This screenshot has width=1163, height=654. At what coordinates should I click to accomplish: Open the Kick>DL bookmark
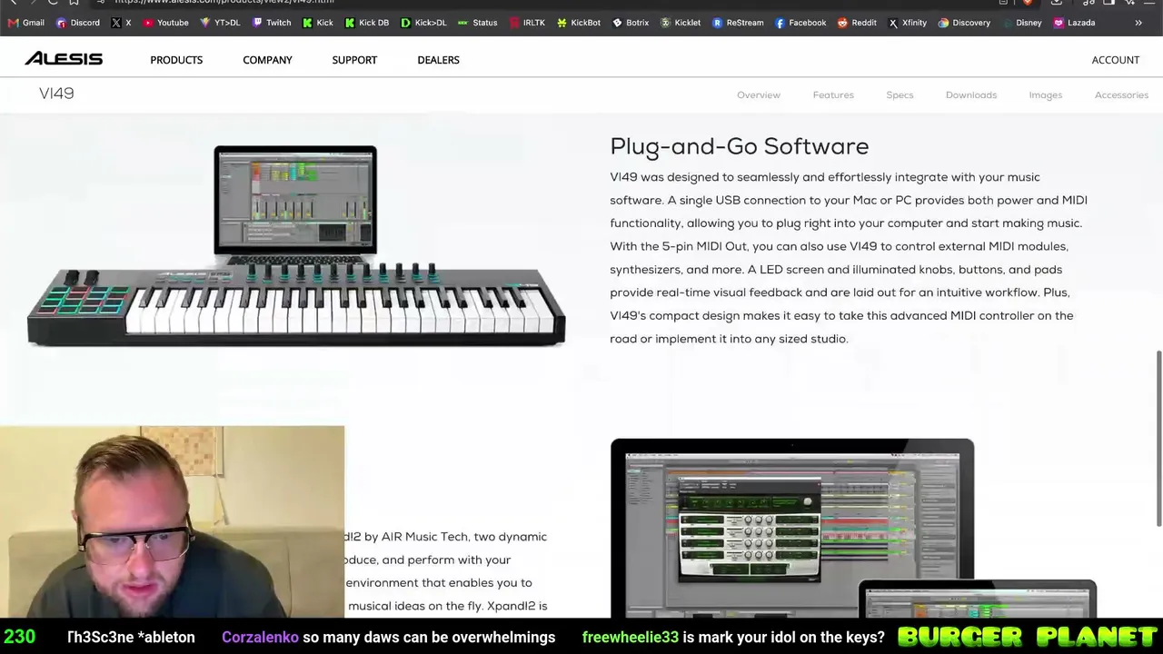pyautogui.click(x=423, y=23)
